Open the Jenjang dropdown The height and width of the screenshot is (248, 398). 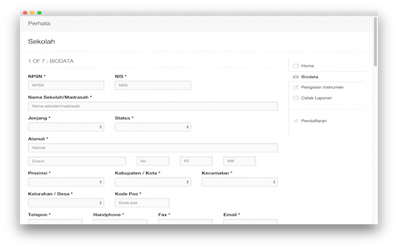(66, 127)
